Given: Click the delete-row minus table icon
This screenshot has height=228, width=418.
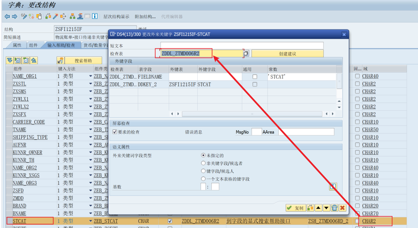Looking at the screenshot, I should coord(26,60).
